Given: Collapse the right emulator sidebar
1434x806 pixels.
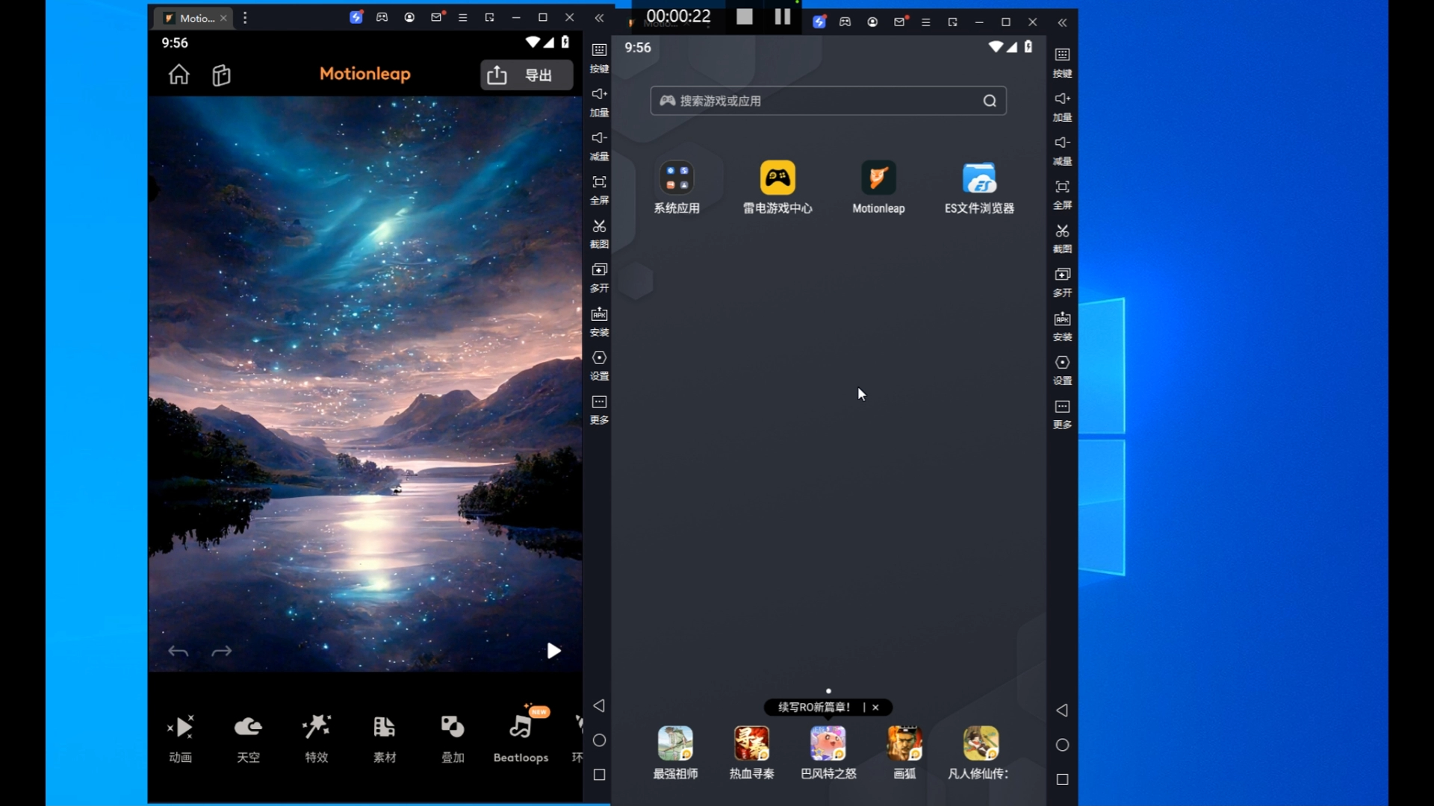Looking at the screenshot, I should point(1062,22).
